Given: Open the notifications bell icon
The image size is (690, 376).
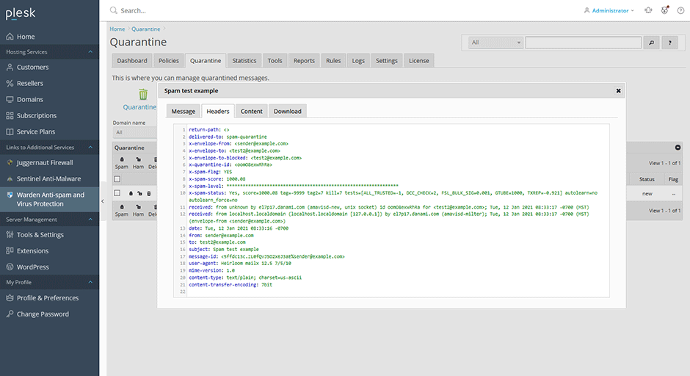Looking at the screenshot, I should [648, 10].
